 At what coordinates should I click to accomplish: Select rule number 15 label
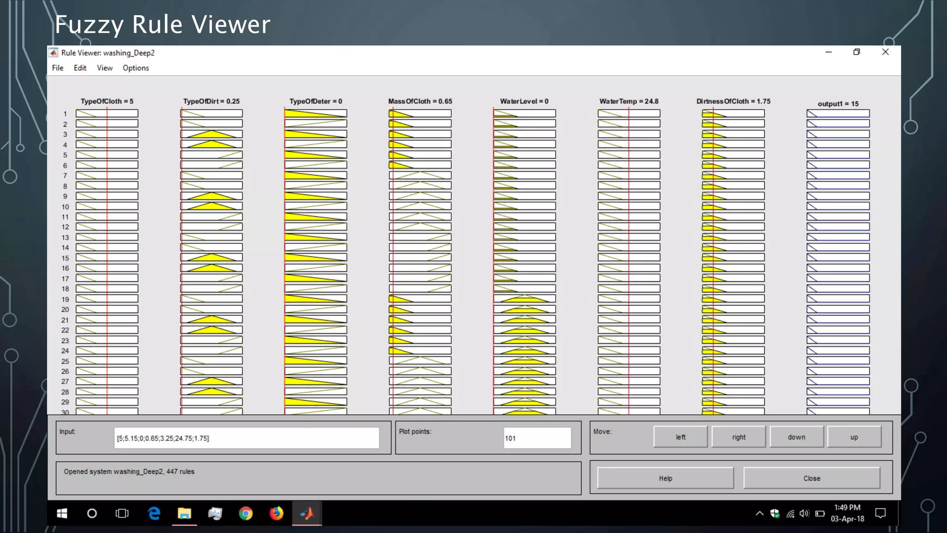65,258
